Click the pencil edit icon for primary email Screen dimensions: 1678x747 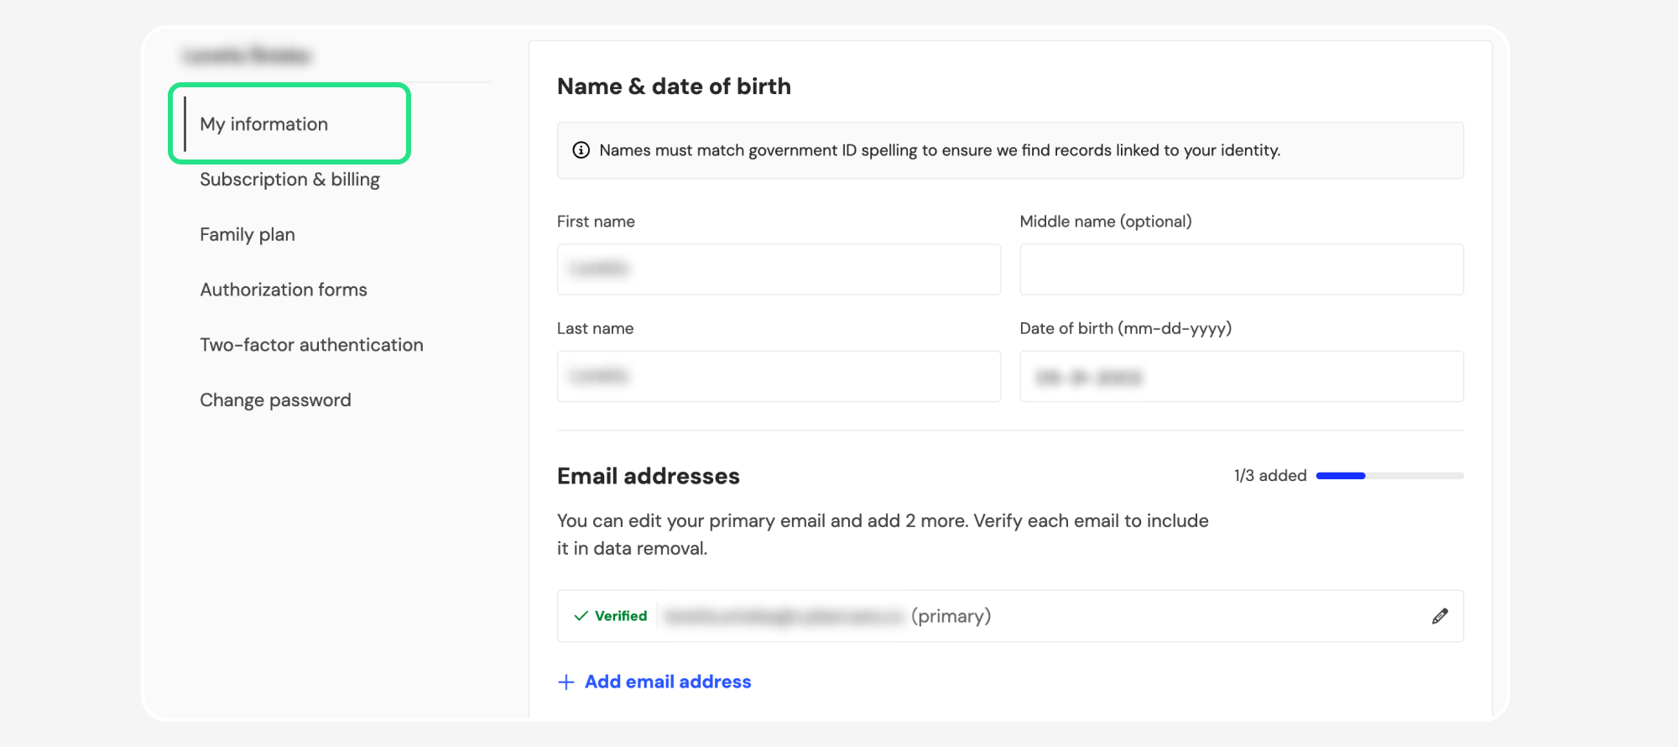[1440, 616]
